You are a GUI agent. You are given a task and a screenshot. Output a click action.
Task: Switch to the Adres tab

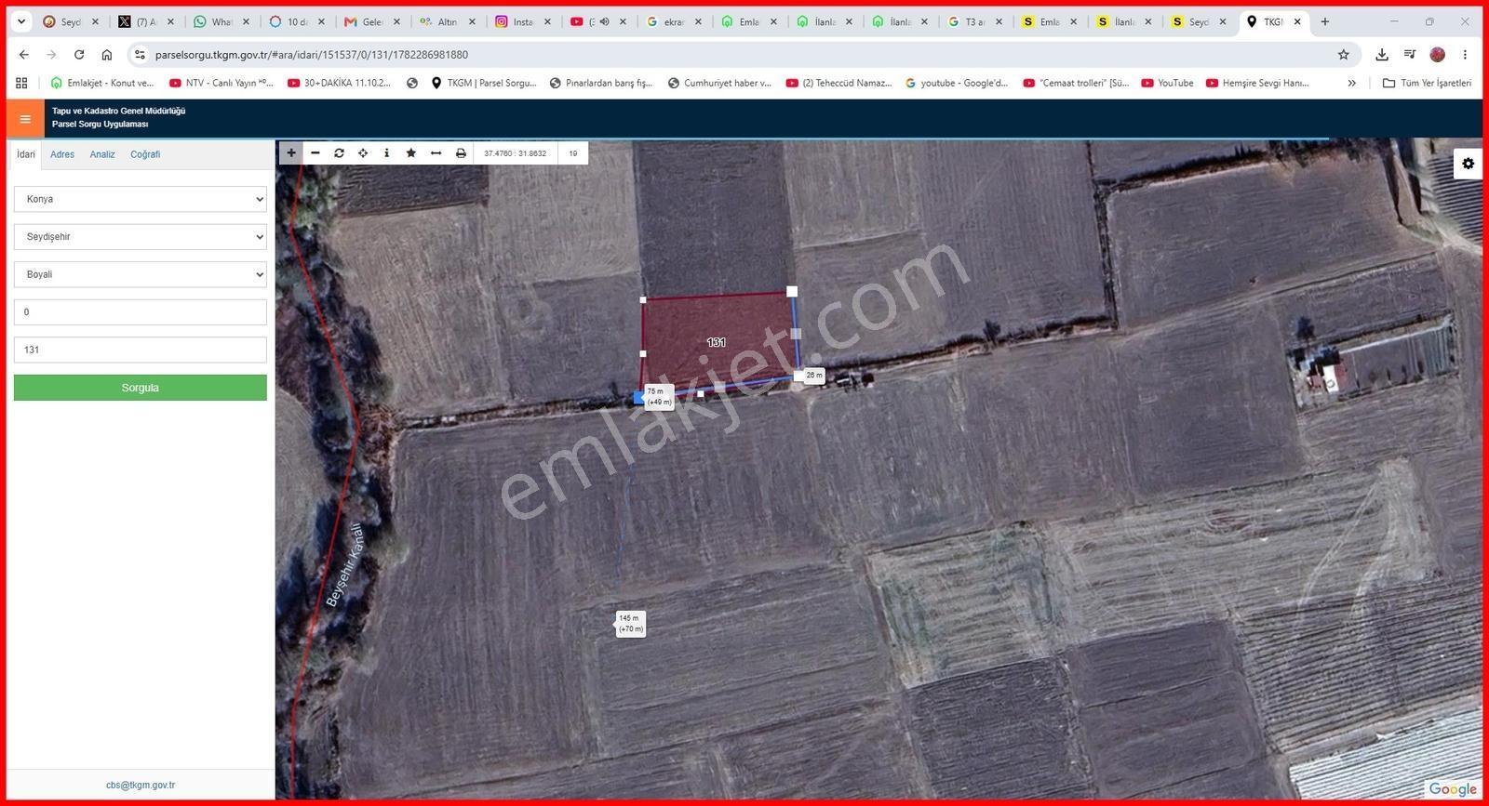[x=62, y=154]
